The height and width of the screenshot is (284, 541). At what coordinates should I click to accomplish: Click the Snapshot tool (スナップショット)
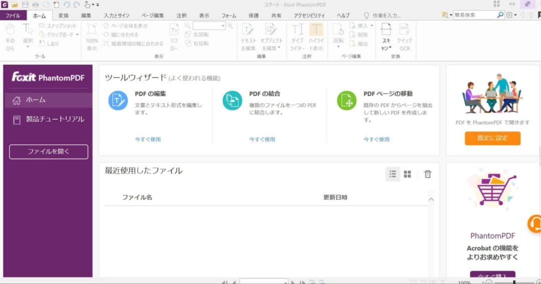point(58,26)
